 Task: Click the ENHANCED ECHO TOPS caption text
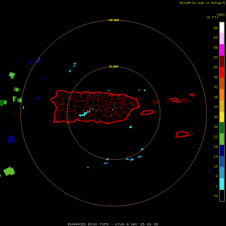point(113,224)
